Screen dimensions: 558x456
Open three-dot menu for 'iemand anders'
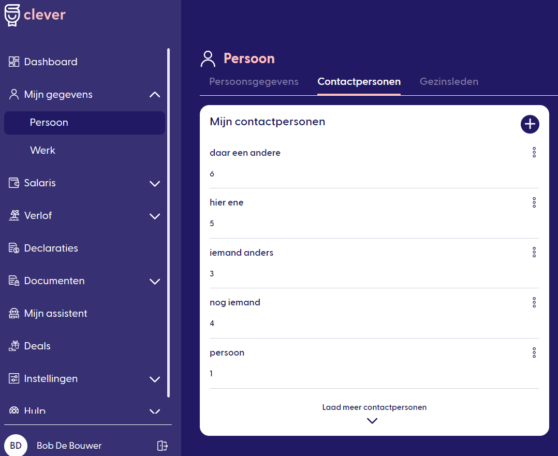point(534,253)
